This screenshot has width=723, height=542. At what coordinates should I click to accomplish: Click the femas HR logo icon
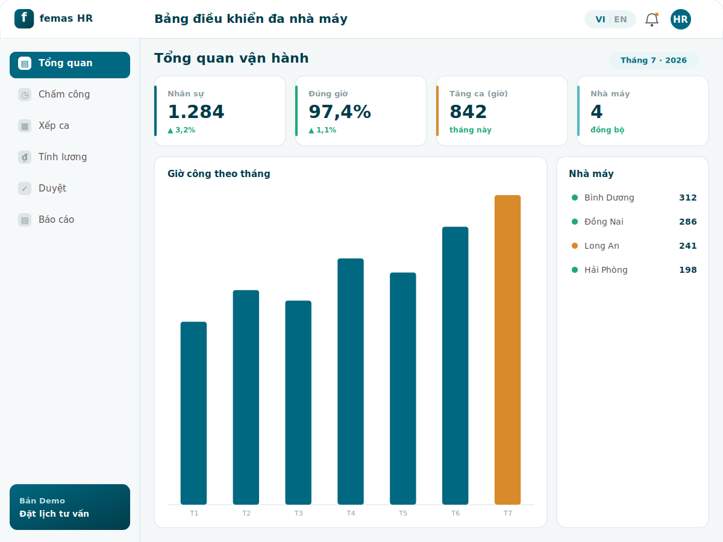pyautogui.click(x=24, y=19)
